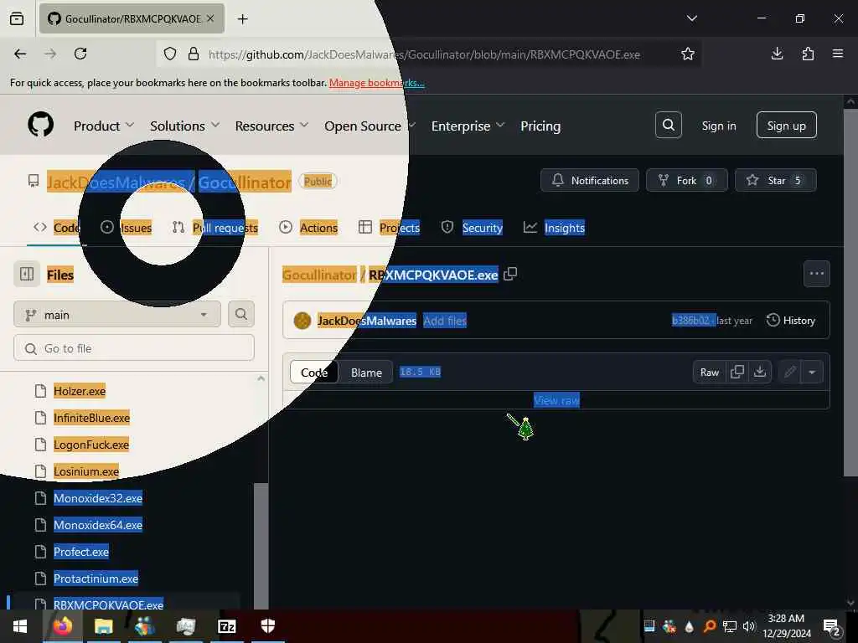Open the Add files commit message
The height and width of the screenshot is (643, 858).
click(x=445, y=321)
